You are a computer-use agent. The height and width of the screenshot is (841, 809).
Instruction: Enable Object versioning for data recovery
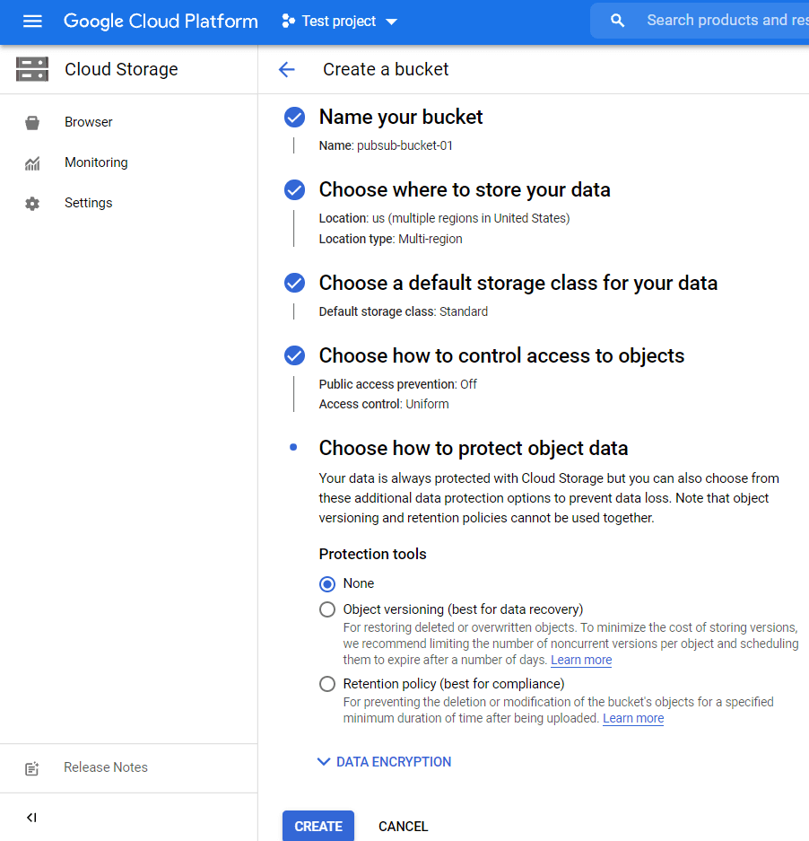(327, 609)
